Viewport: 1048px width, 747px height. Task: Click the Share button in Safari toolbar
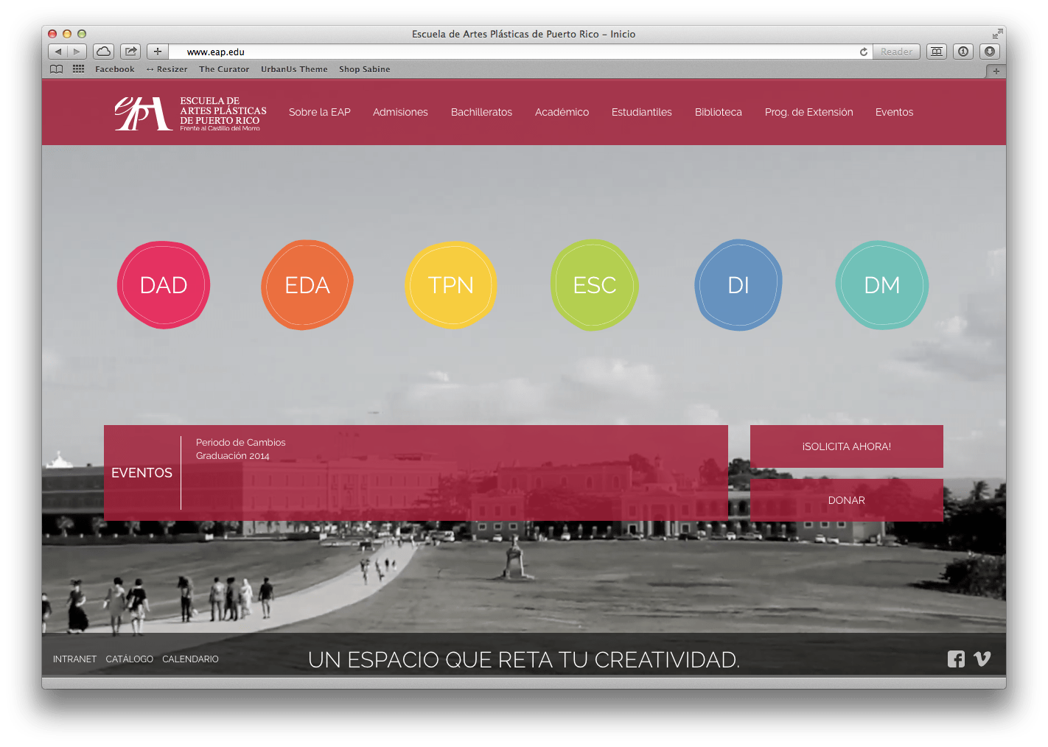click(x=130, y=52)
